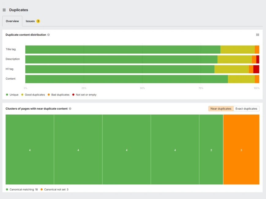
Task: Toggle Unique legend dot in distribution chart
Action: [x=7, y=95]
